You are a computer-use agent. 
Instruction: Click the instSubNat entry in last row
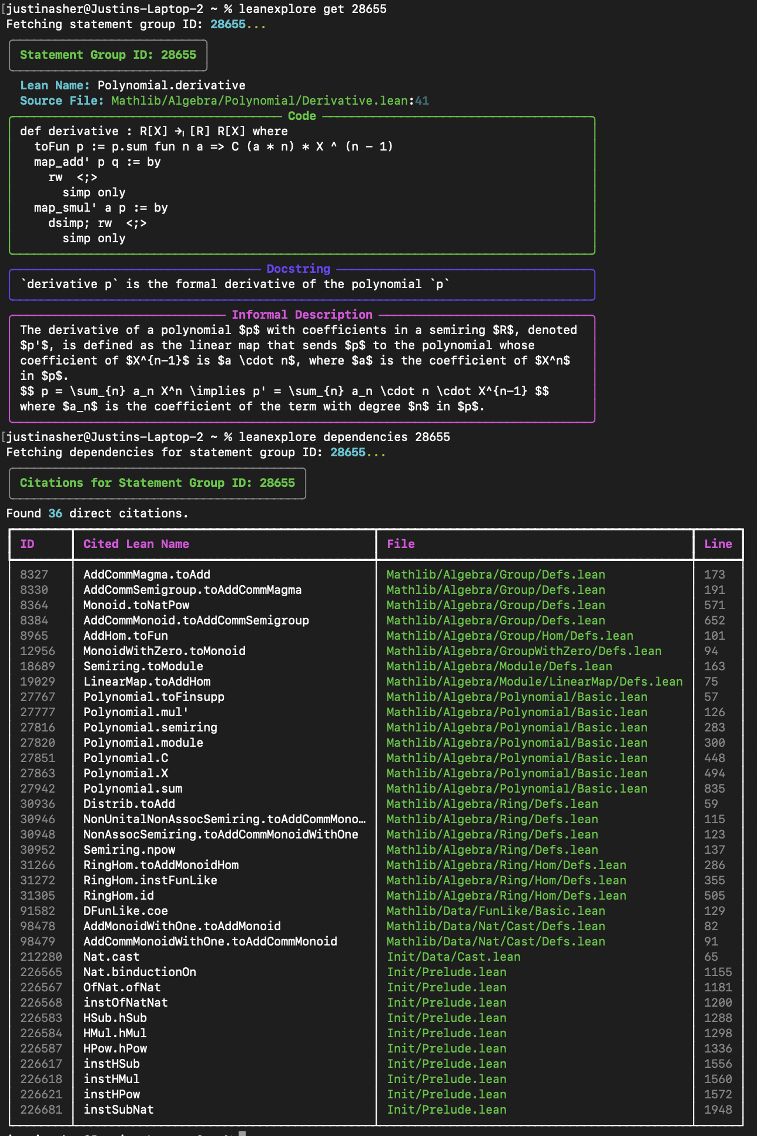(118, 1110)
